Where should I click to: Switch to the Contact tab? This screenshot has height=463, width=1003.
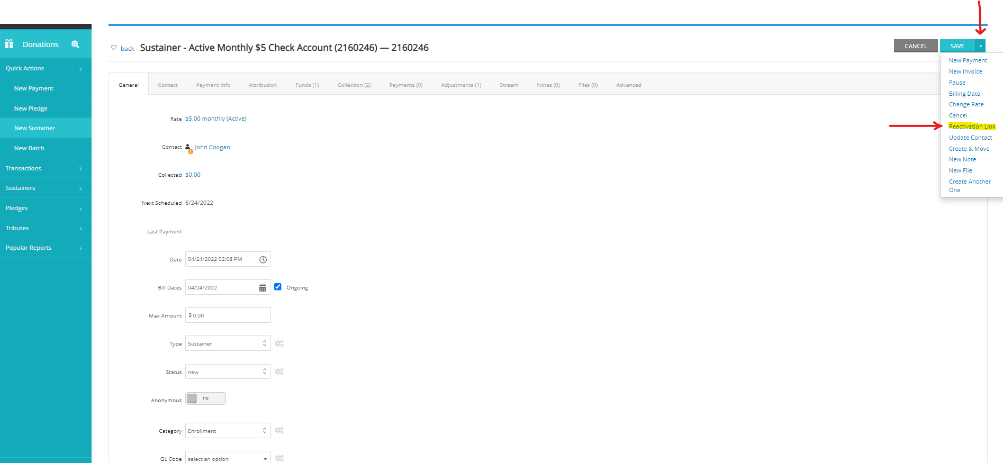pyautogui.click(x=168, y=85)
